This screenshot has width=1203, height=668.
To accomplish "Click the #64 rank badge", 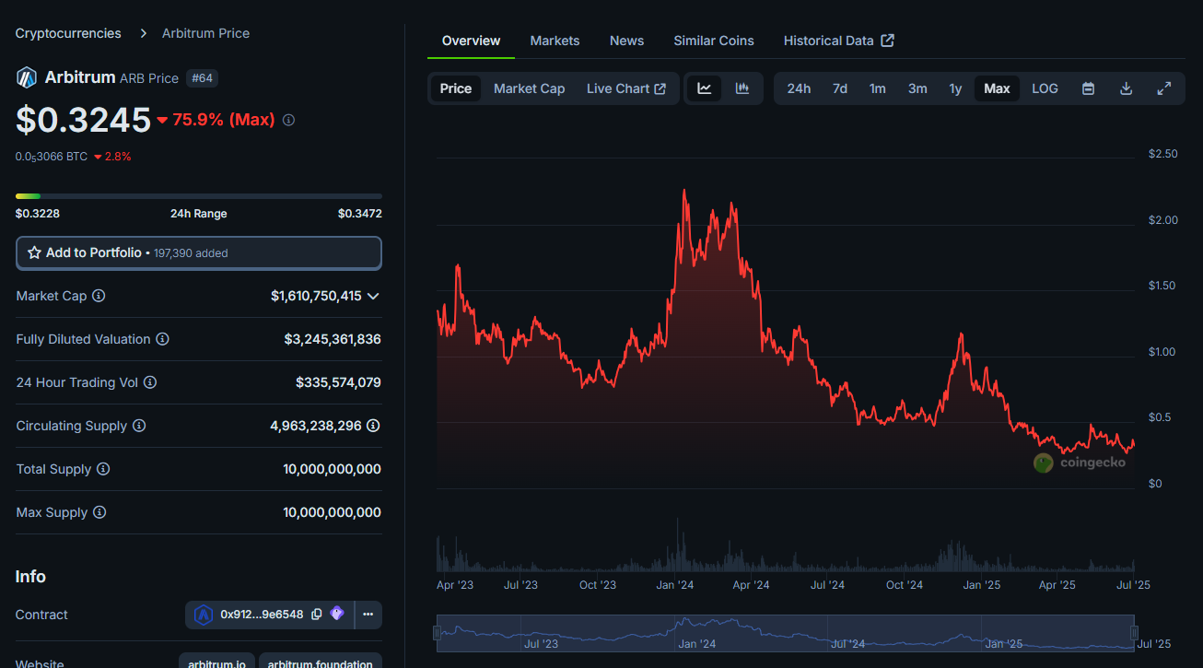I will coord(202,78).
